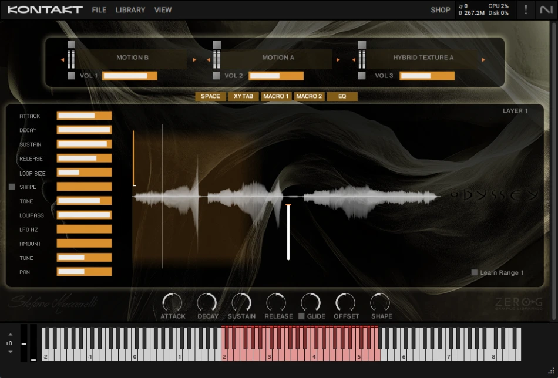Open the warning exclamation icon

pyautogui.click(x=527, y=9)
